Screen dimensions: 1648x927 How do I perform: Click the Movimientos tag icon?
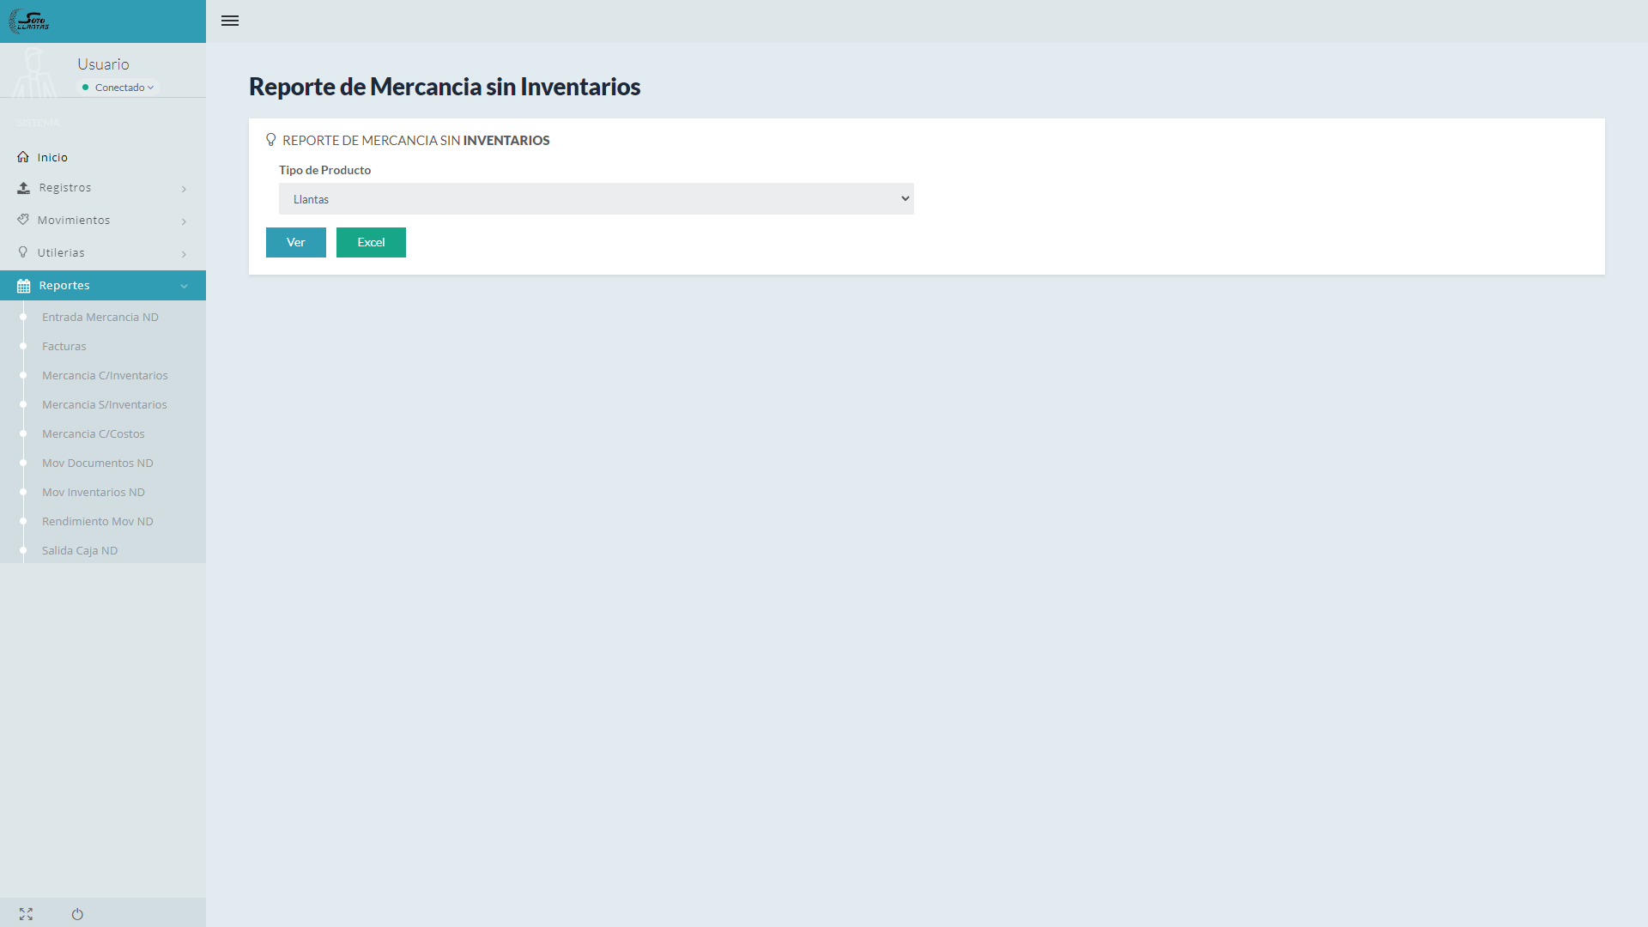click(x=23, y=220)
